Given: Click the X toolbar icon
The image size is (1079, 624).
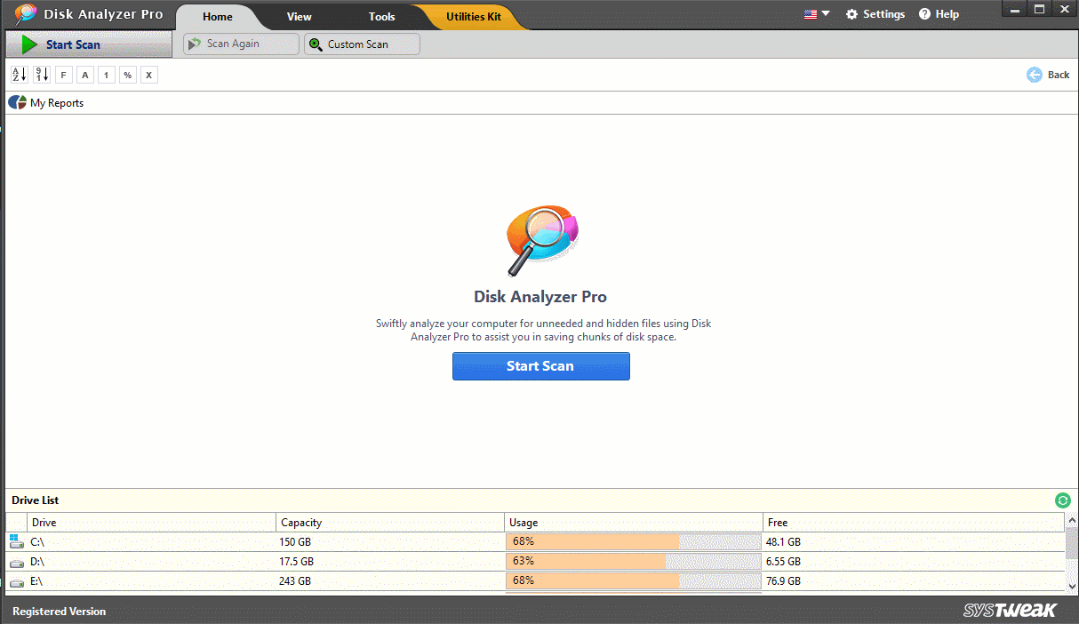Looking at the screenshot, I should [149, 75].
